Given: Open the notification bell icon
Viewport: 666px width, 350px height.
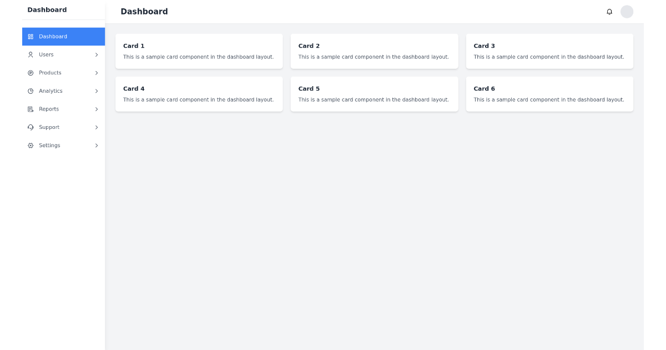Looking at the screenshot, I should (609, 11).
